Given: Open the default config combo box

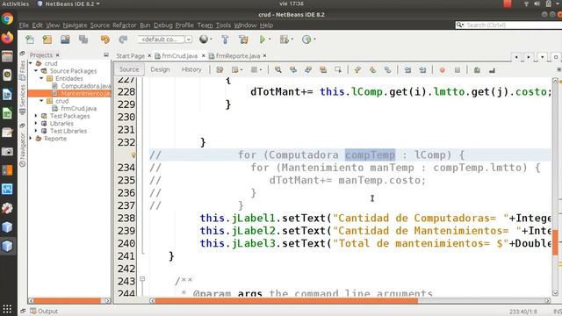Looking at the screenshot, I should pyautogui.click(x=165, y=39).
